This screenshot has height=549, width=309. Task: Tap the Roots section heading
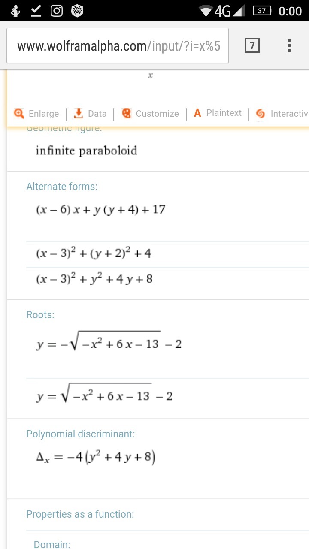(40, 315)
